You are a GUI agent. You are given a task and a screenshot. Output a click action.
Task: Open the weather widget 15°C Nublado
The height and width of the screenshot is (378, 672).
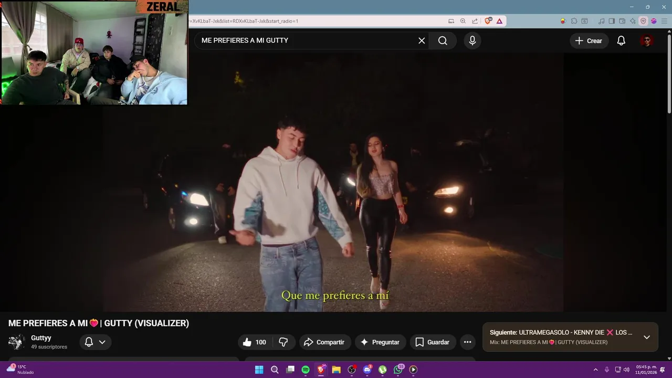point(20,370)
